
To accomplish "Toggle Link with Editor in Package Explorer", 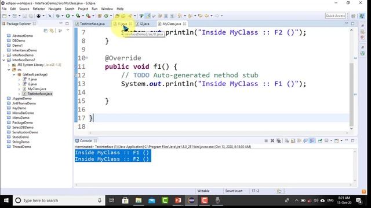I will coord(52,31).
